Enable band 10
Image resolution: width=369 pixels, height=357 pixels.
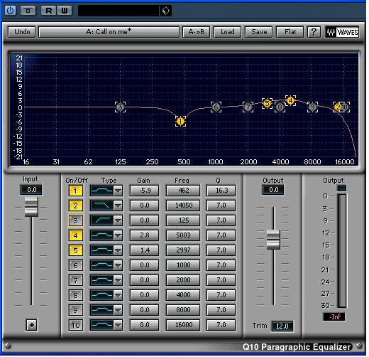click(75, 325)
